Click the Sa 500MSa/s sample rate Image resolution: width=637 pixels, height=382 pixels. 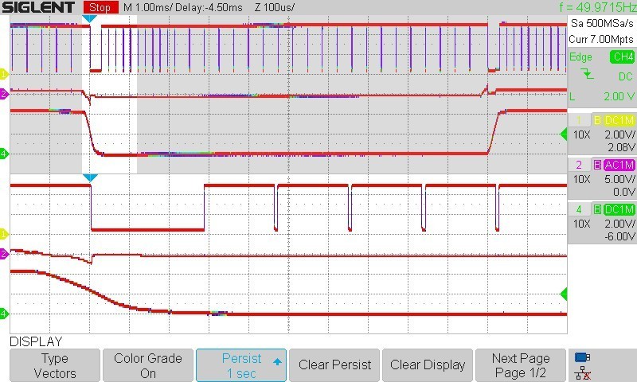602,23
